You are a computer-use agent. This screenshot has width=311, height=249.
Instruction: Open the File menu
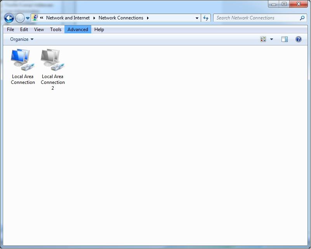[10, 30]
